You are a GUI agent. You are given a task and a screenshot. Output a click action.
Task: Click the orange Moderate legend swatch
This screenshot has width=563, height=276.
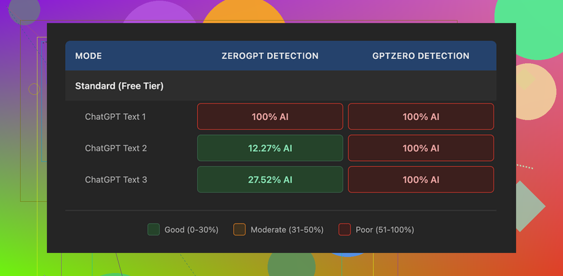click(239, 230)
